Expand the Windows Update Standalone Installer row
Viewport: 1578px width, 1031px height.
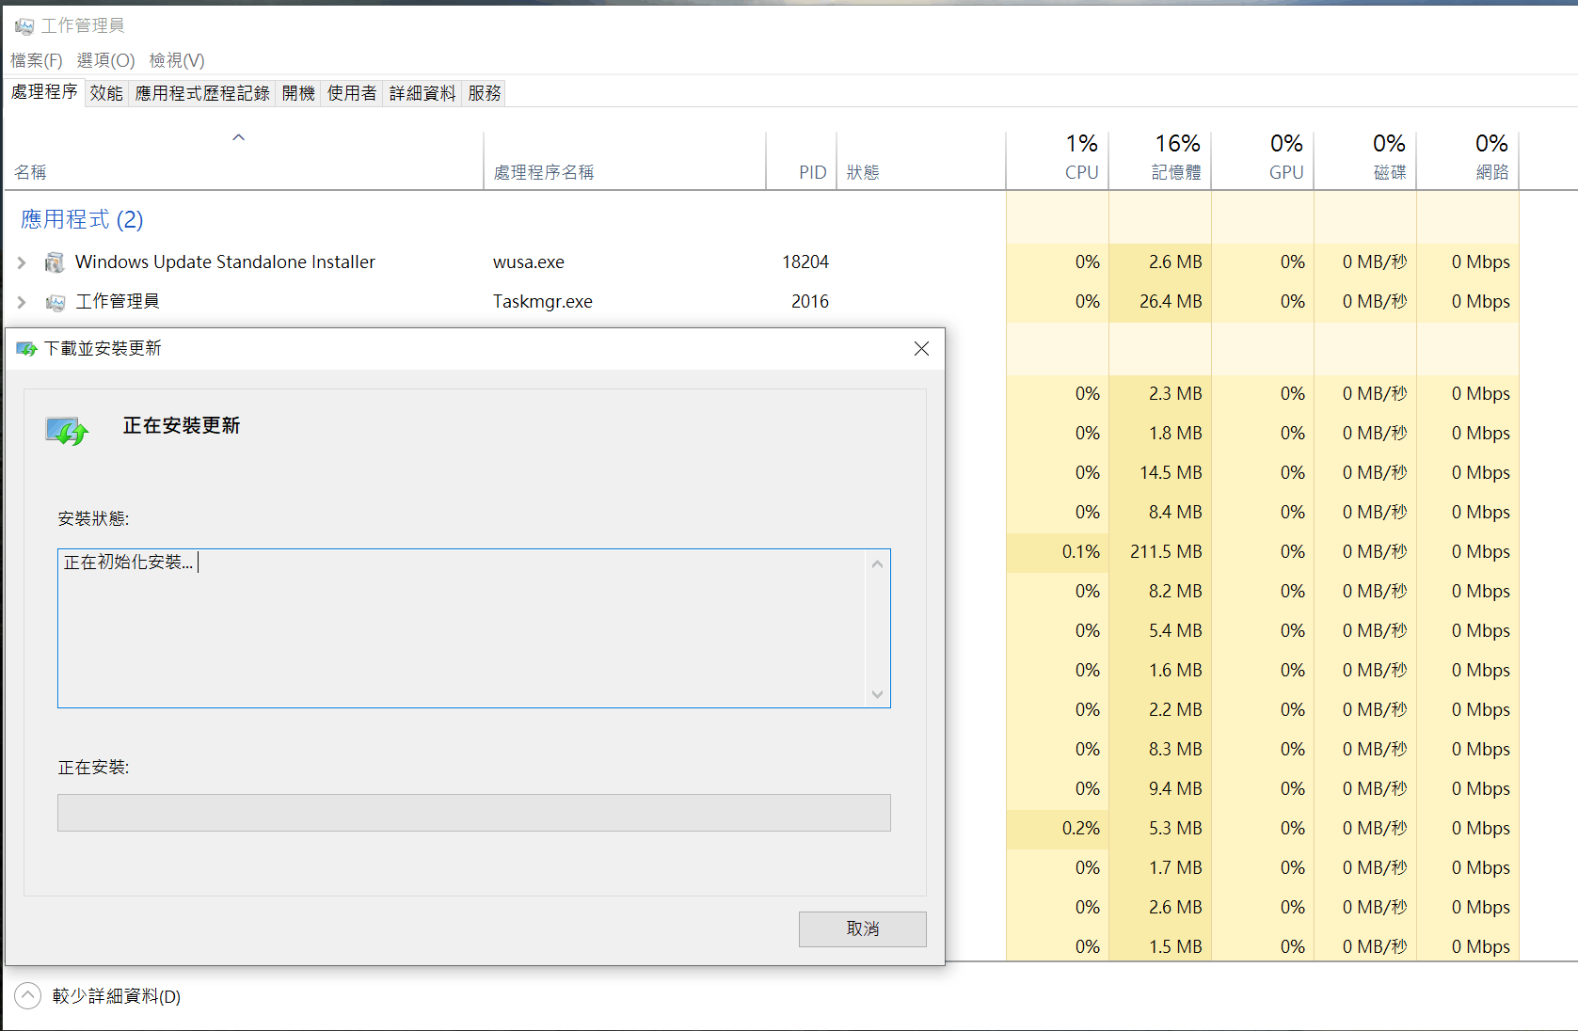coord(22,262)
